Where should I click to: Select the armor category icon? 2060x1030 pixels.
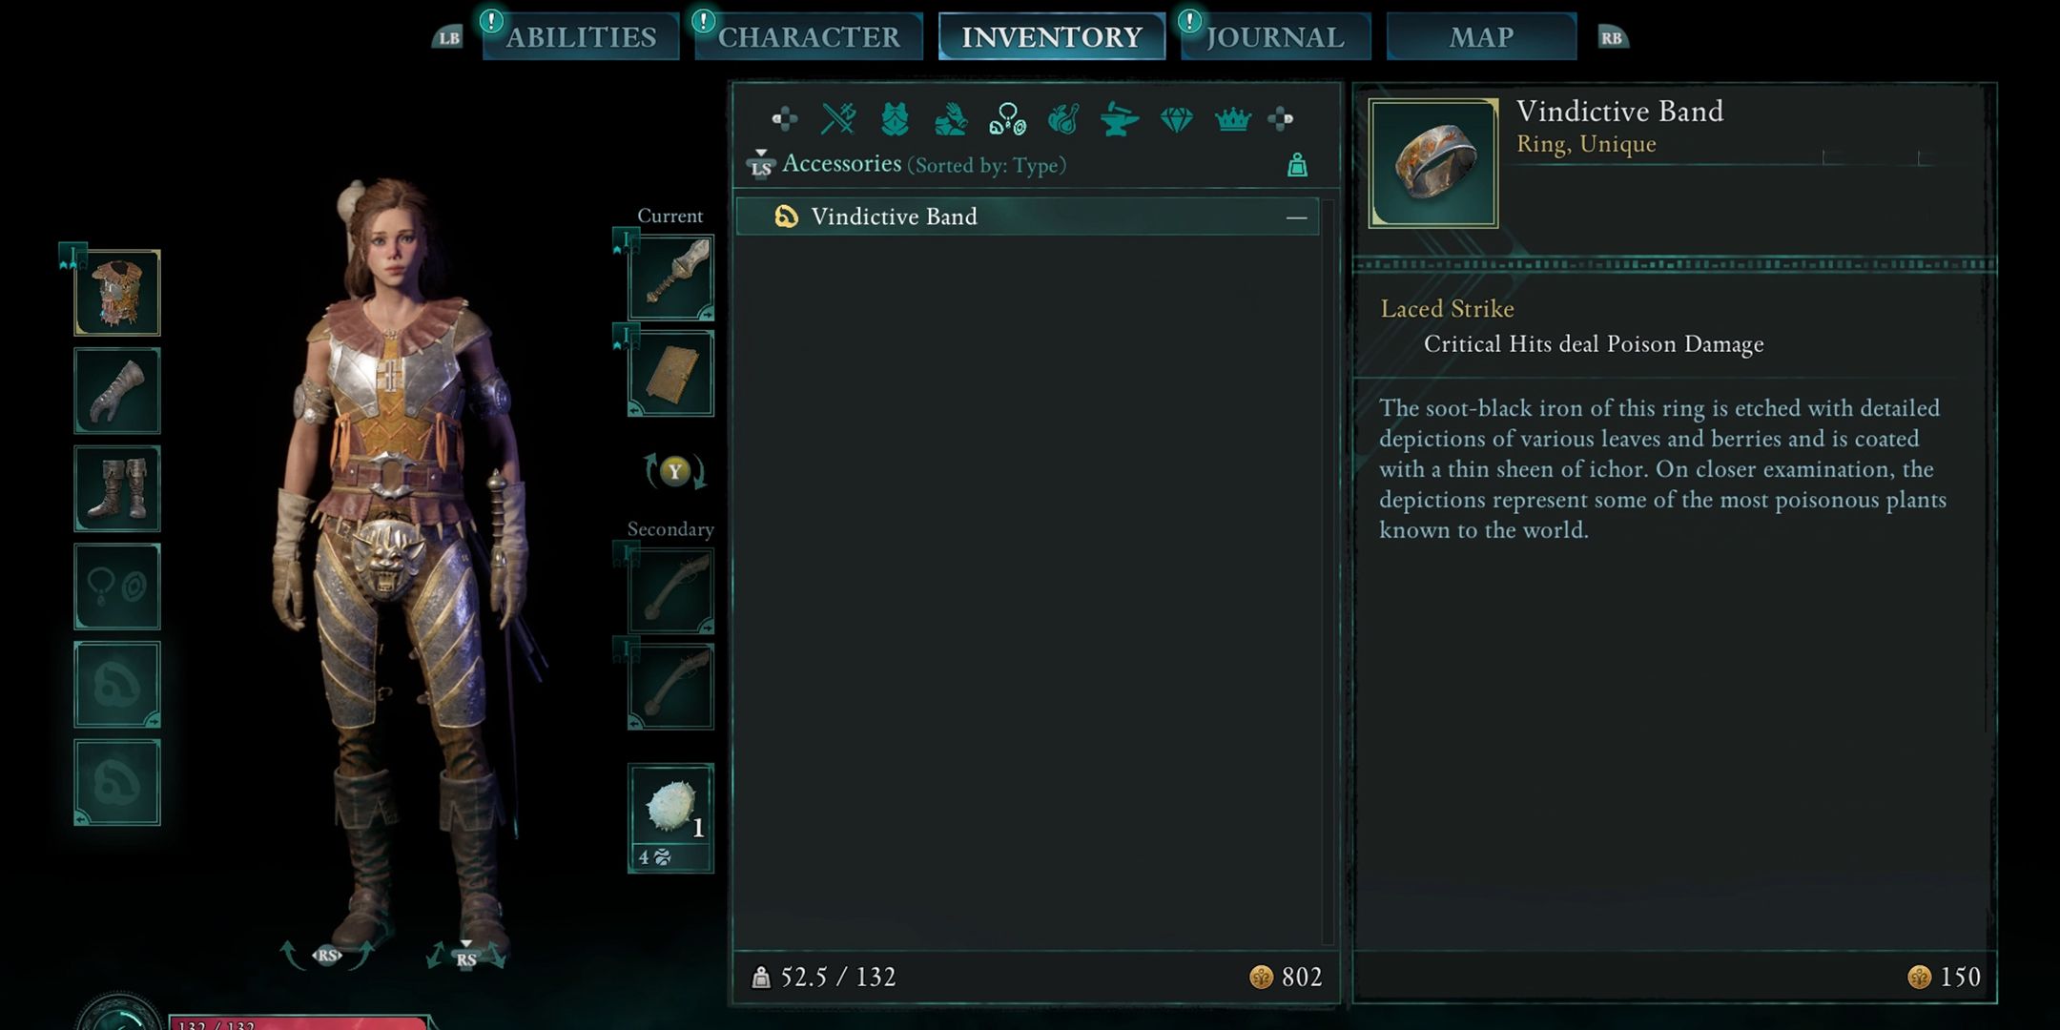click(895, 119)
